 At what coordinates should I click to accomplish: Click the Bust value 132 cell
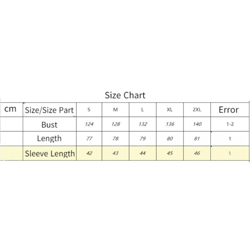(x=142, y=124)
